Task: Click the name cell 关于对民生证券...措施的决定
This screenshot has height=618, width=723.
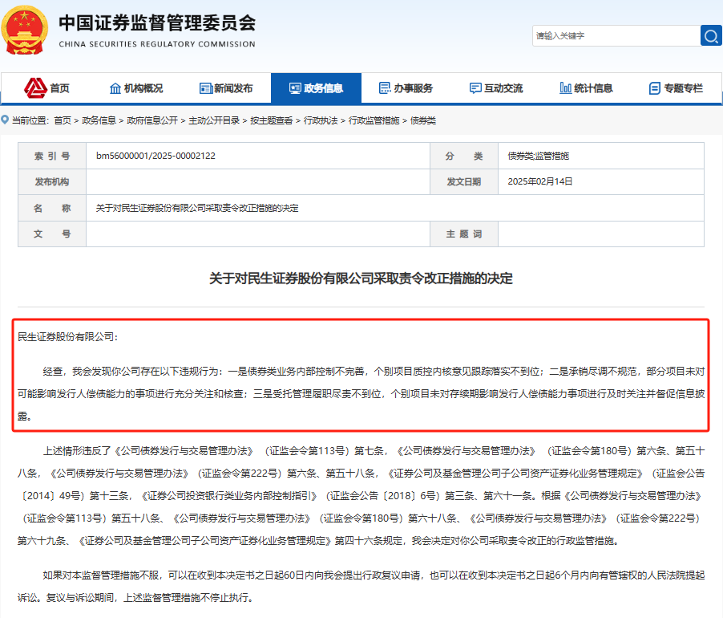Action: pyautogui.click(x=197, y=208)
